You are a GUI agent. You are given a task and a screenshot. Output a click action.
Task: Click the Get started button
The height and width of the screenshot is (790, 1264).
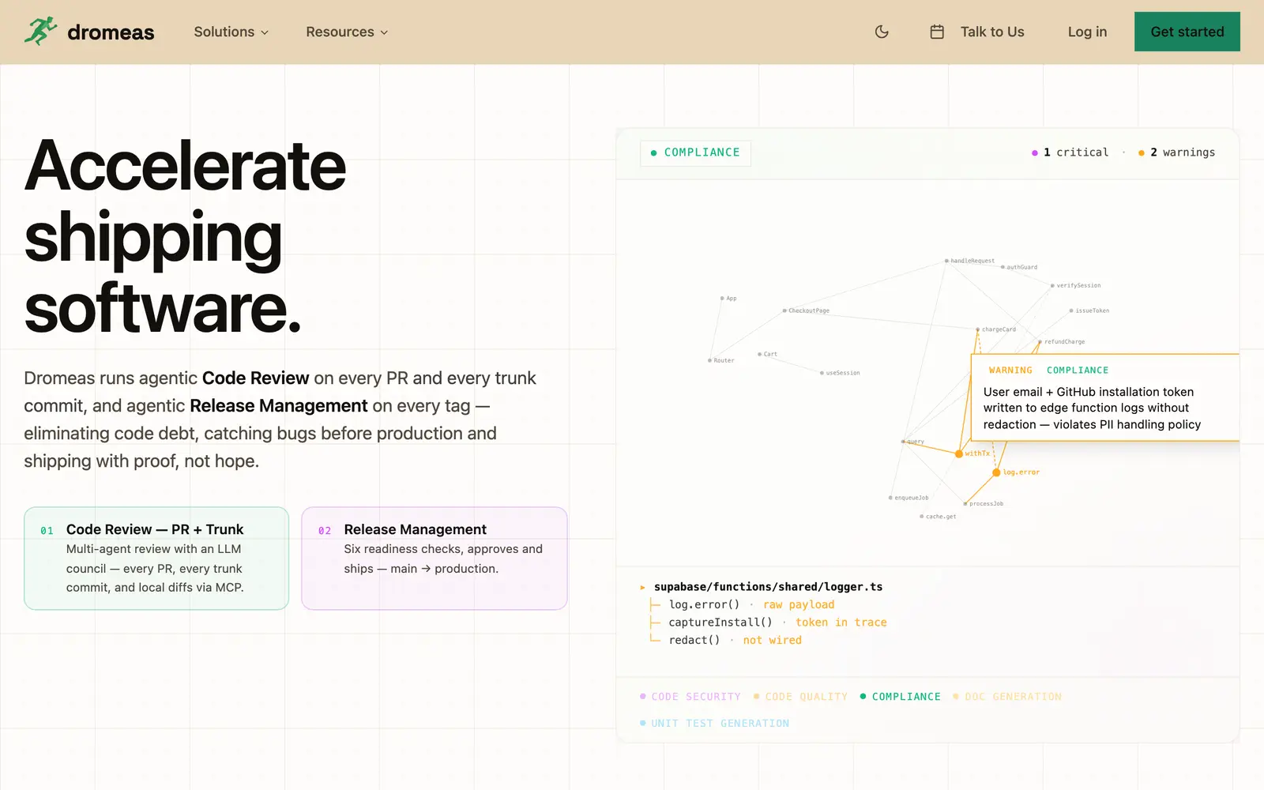1187,32
